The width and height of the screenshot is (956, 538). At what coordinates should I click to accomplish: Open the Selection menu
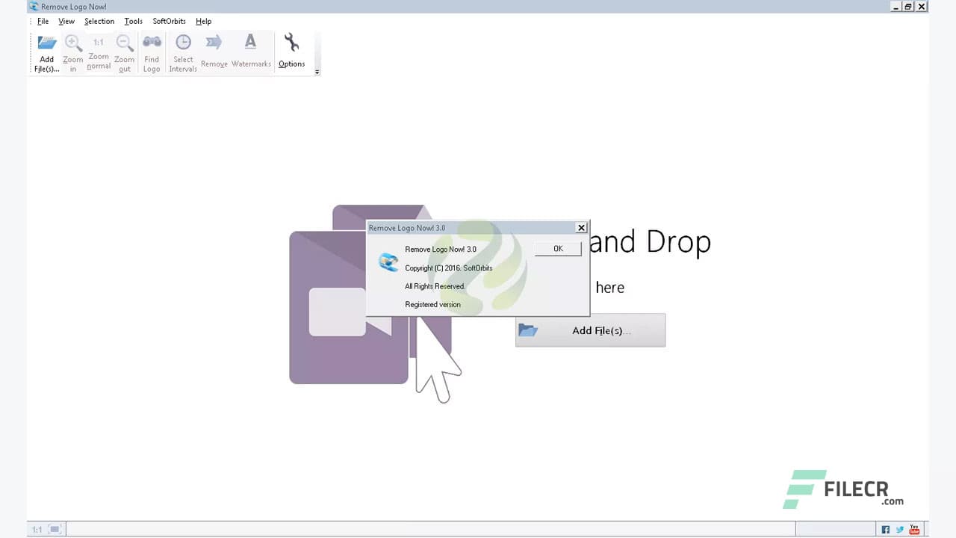99,21
